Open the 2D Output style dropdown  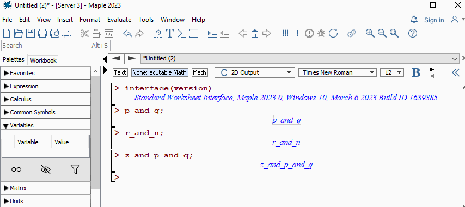pos(254,72)
